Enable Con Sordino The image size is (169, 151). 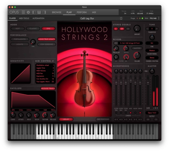[x=47, y=44]
